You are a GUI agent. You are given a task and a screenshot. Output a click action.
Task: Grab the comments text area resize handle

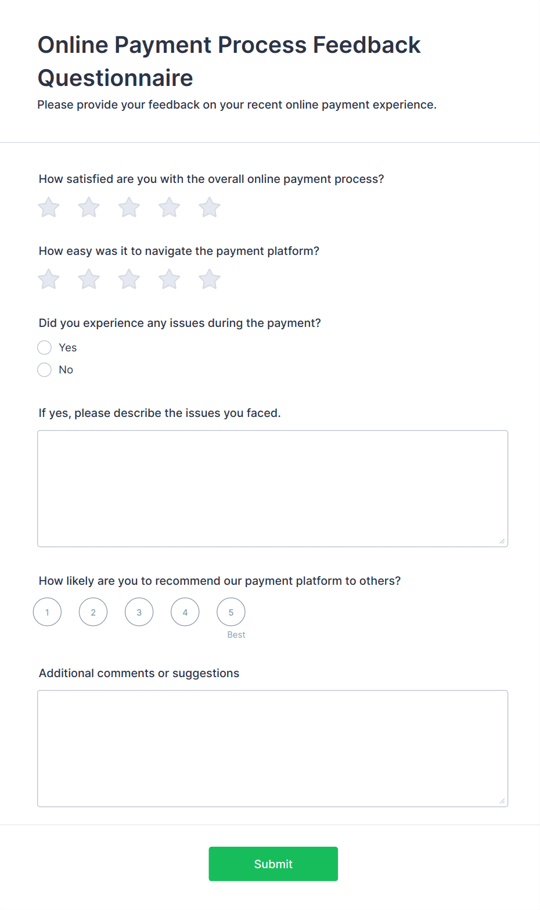click(x=502, y=801)
